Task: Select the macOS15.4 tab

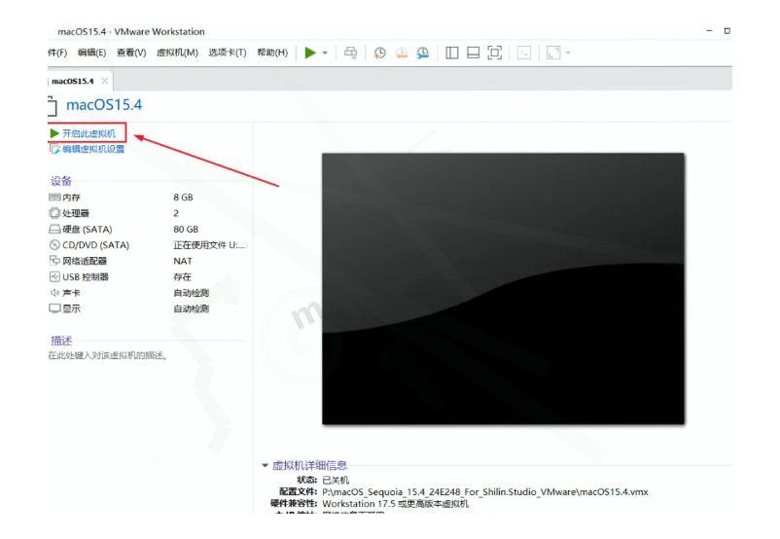Action: 73,81
